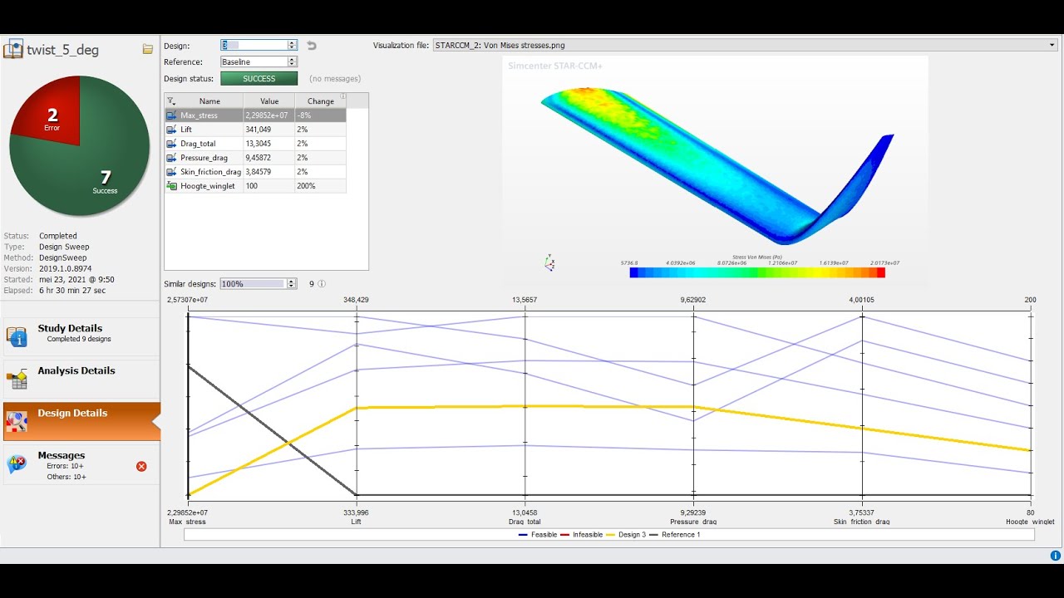Open the Analysis Details tab

(81, 379)
